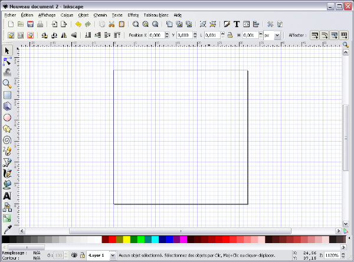
Task: Open the Chemin menu
Action: pyautogui.click(x=100, y=15)
